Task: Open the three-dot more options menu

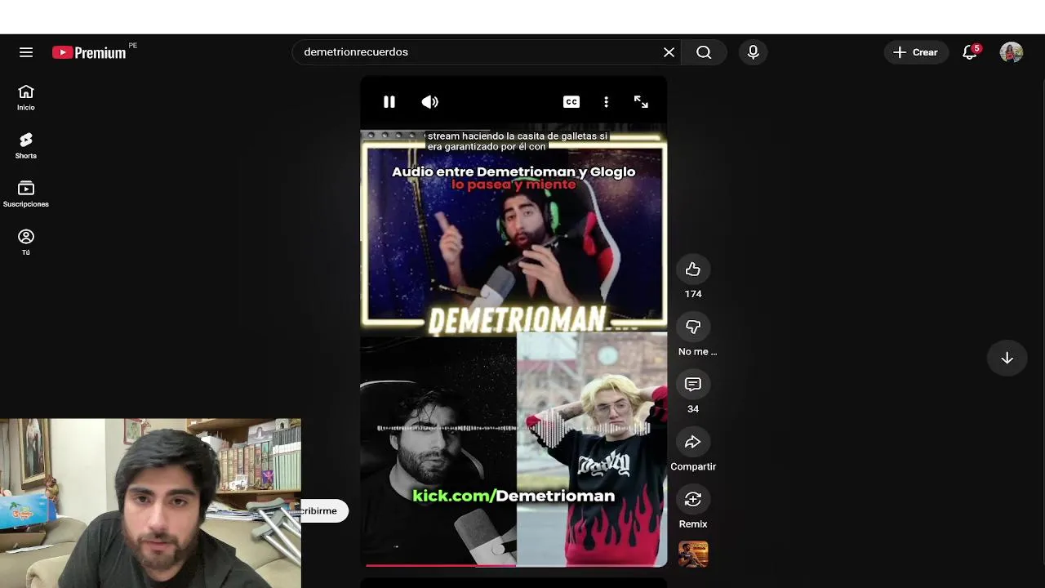Action: pos(606,102)
